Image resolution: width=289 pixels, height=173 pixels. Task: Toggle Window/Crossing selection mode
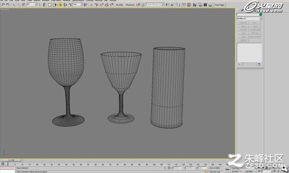(x=55, y=5)
